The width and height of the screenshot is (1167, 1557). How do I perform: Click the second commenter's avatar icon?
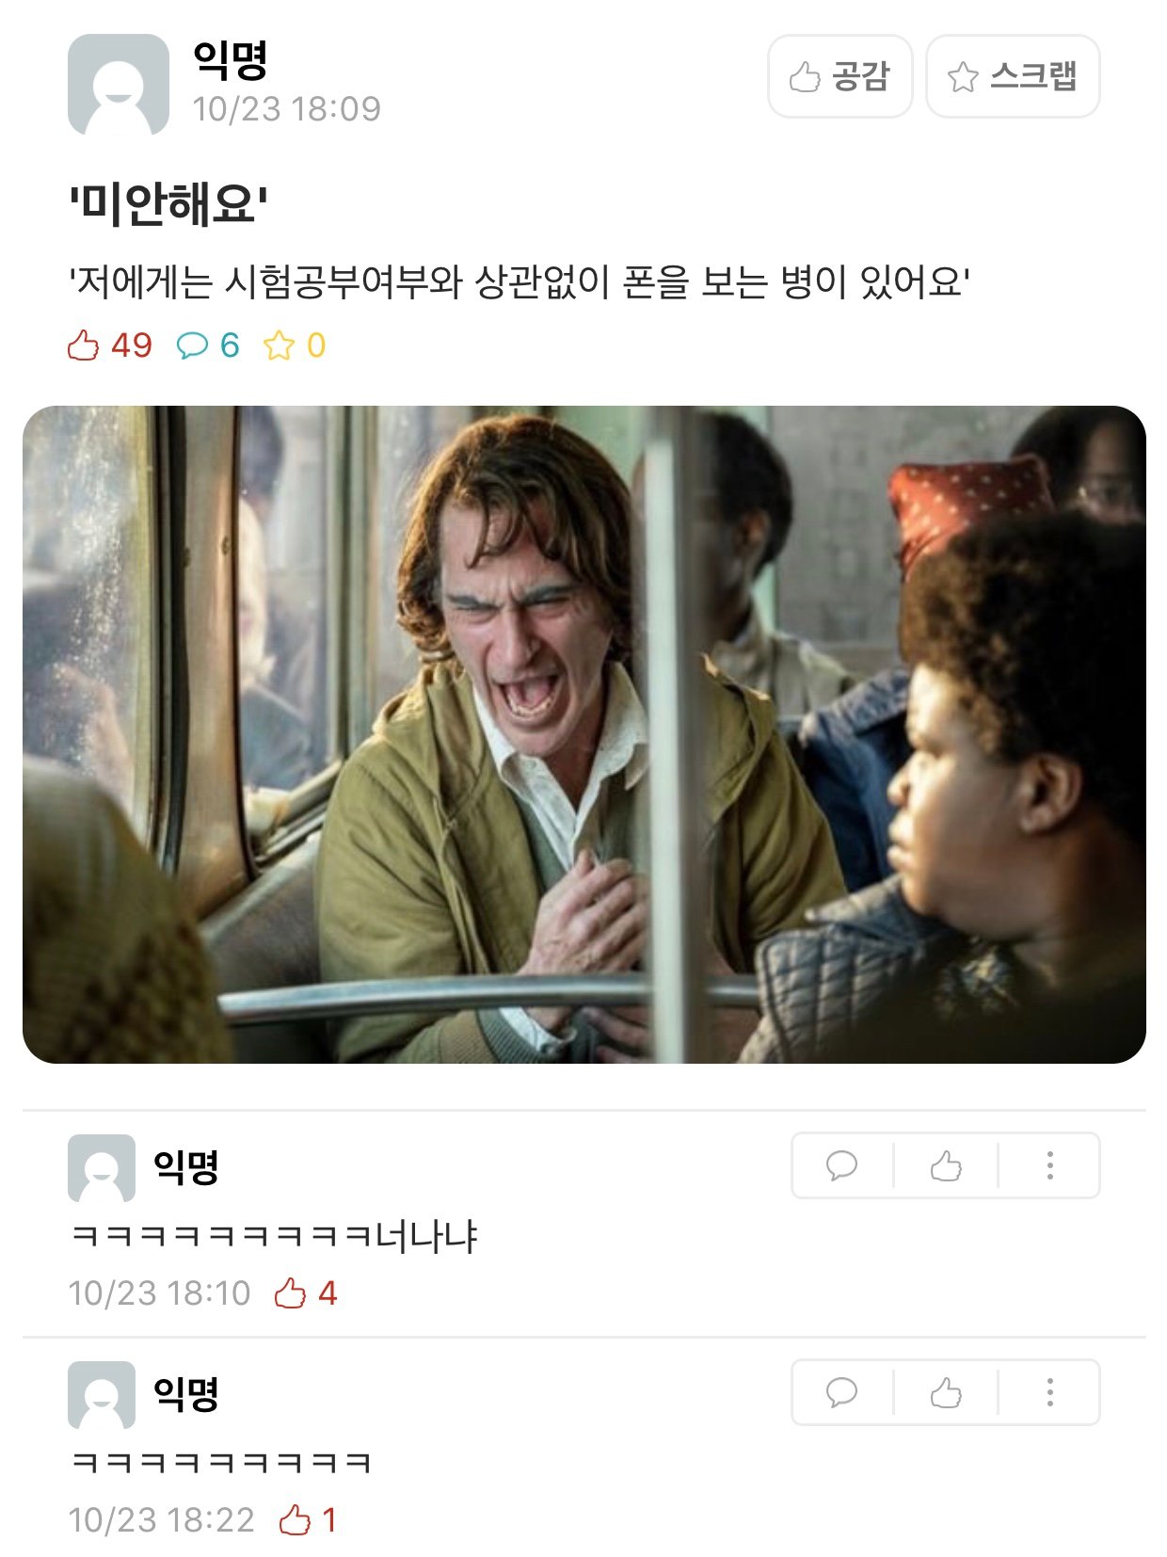[x=102, y=1395]
